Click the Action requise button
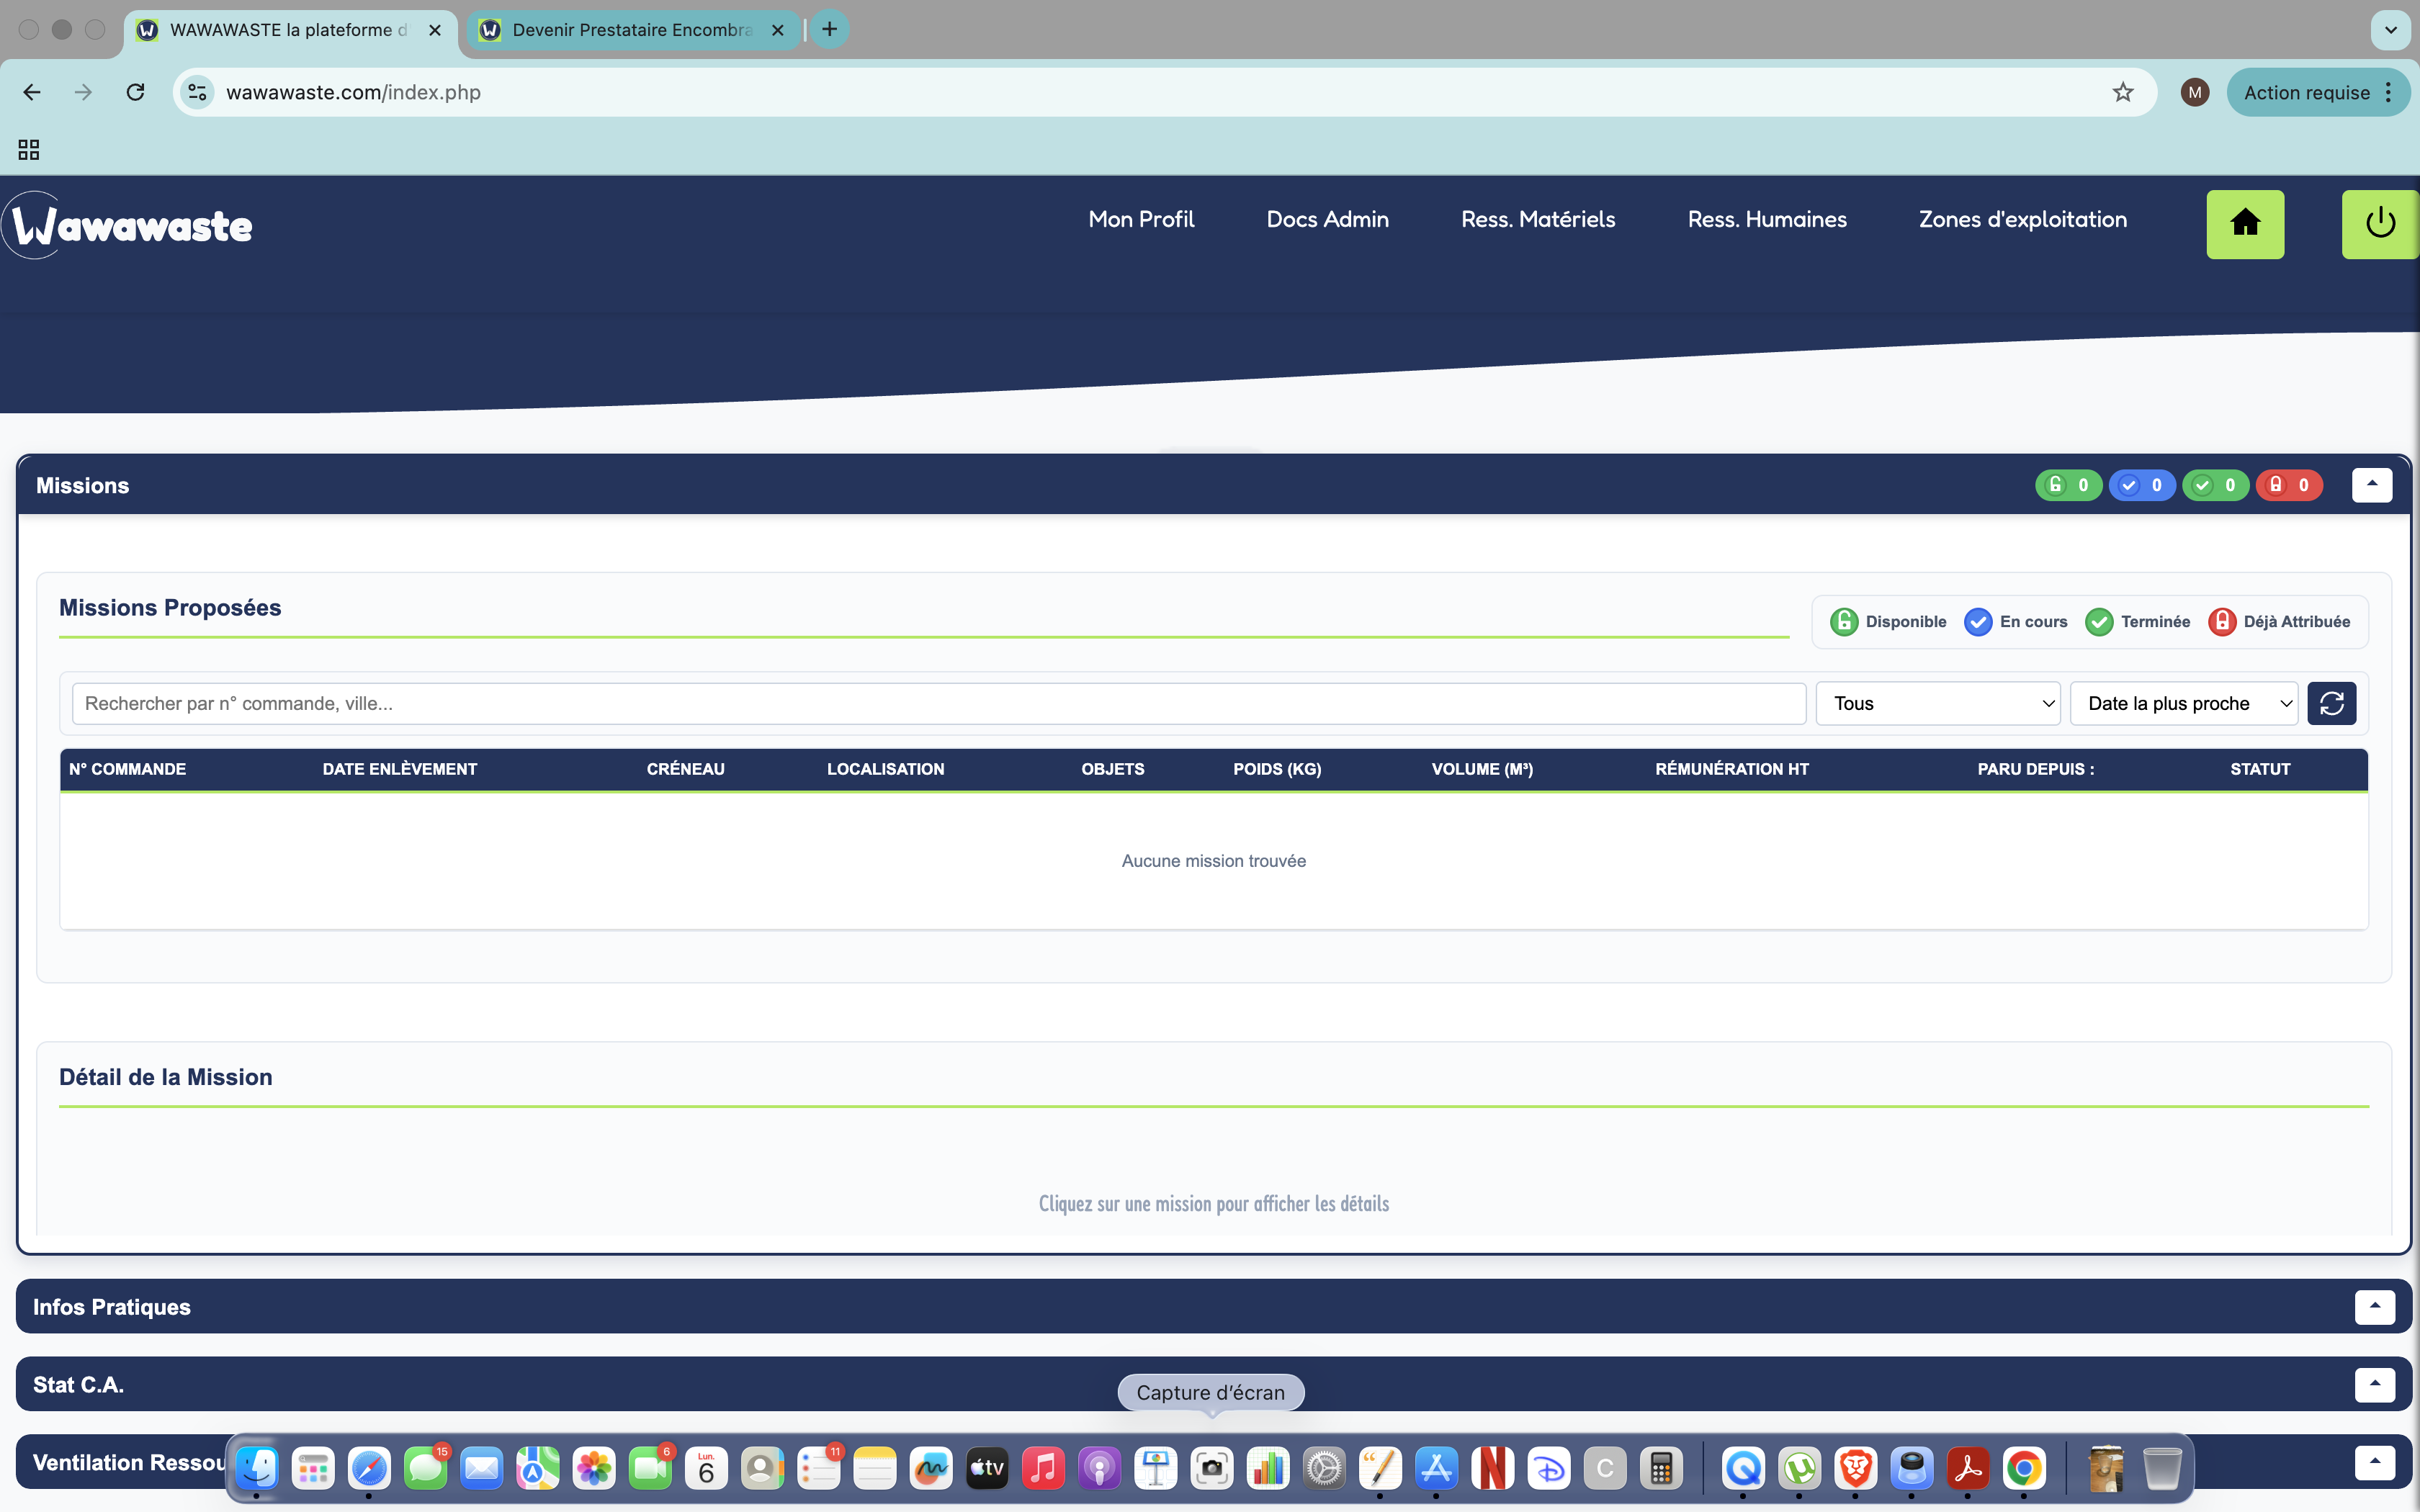The height and width of the screenshot is (1512, 2420). coord(2306,92)
